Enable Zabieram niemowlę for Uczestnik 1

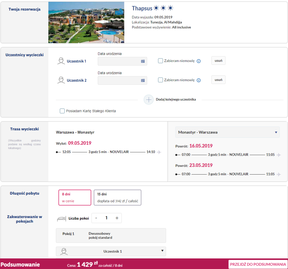click(x=160, y=61)
